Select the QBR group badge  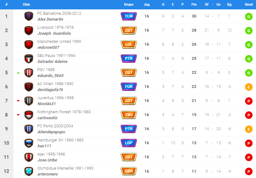point(129,171)
